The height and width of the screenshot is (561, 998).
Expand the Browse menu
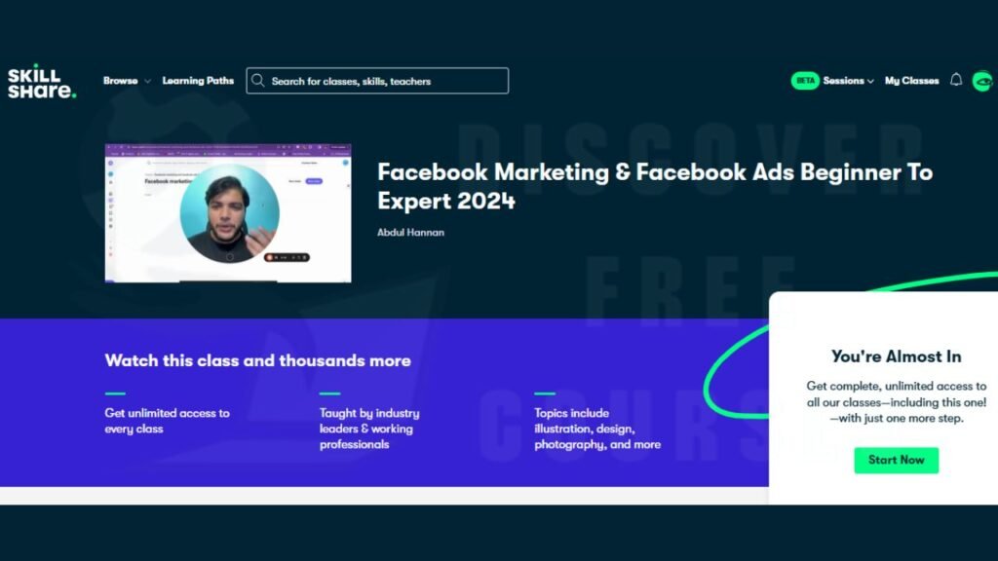[127, 81]
